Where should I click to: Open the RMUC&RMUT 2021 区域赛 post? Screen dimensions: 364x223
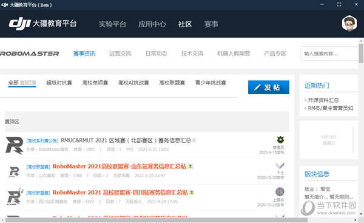pyautogui.click(x=126, y=140)
